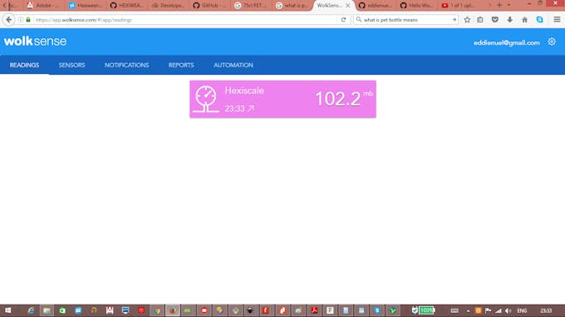Focus the URL address bar
The image size is (565, 317).
[185, 20]
